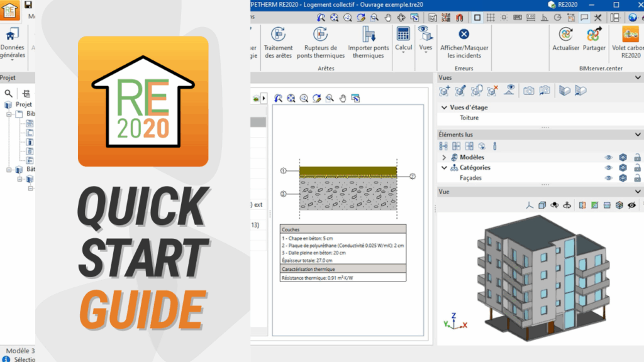Collapse the Vues d'étage section

point(443,107)
